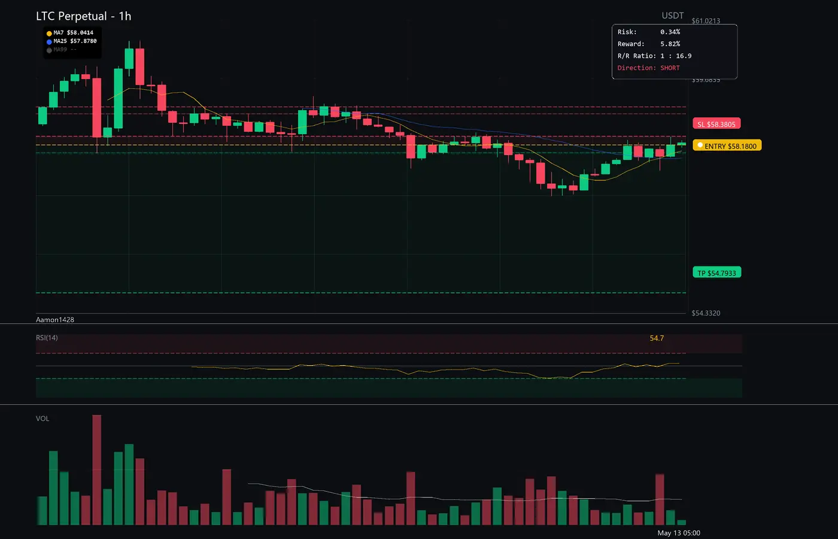Image resolution: width=838 pixels, height=539 pixels.
Task: Click the blue MA25 legend dot
Action: pos(49,42)
